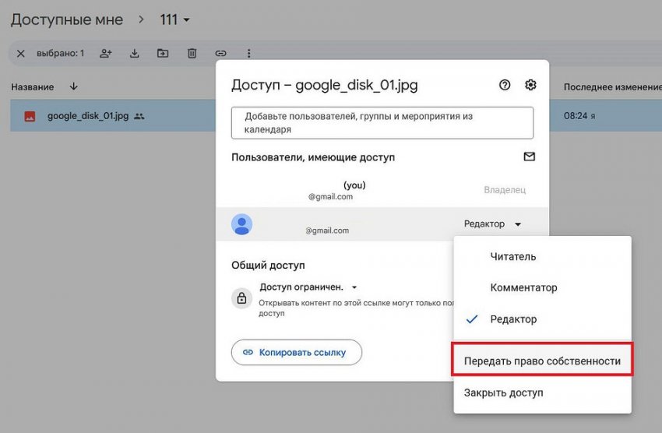Open sharing settings gear icon

[530, 85]
